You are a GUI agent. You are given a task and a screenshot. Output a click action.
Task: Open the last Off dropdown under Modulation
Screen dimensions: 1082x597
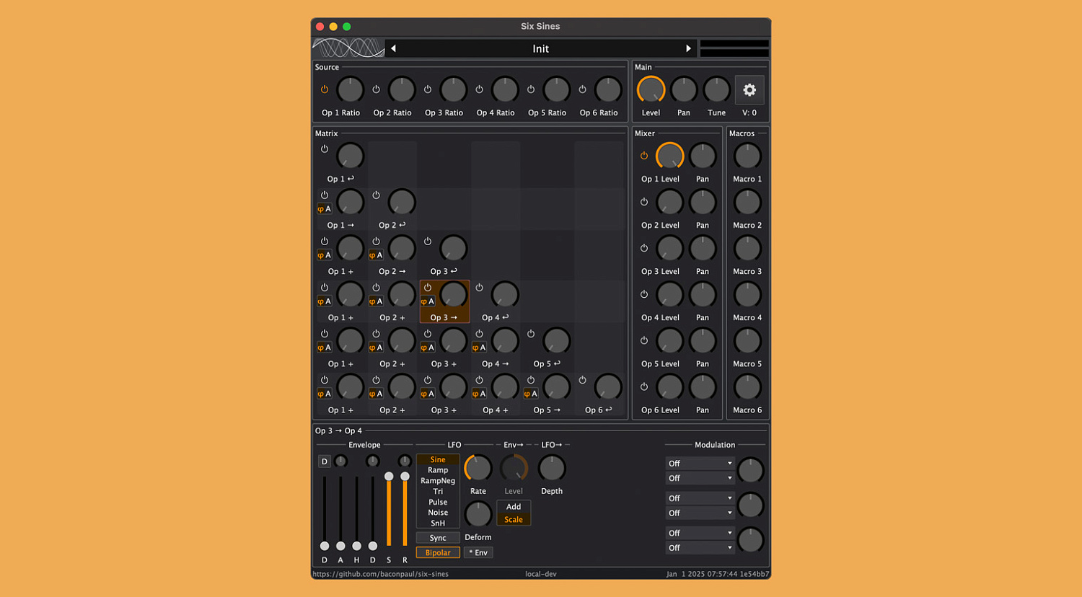[x=700, y=548]
